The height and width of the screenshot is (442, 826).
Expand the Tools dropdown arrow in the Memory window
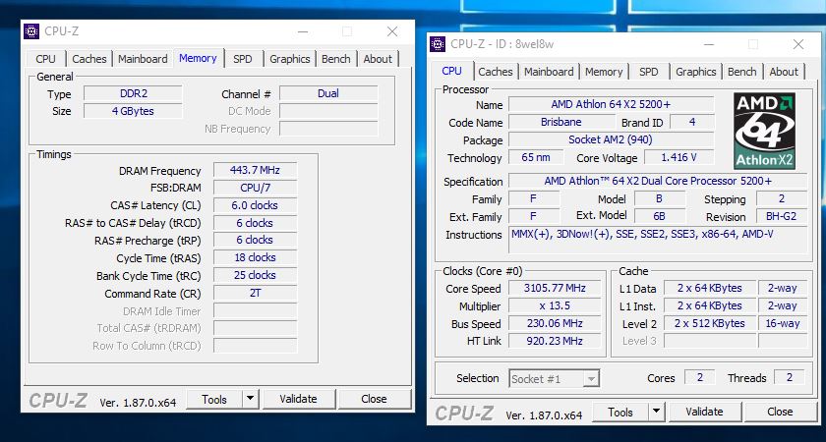pos(251,400)
